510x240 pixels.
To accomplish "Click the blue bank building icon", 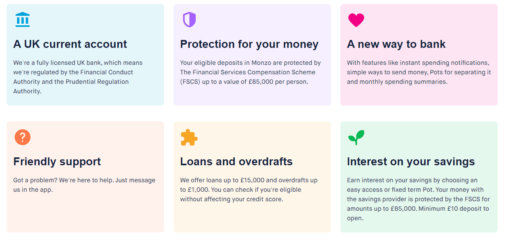I will click(23, 19).
